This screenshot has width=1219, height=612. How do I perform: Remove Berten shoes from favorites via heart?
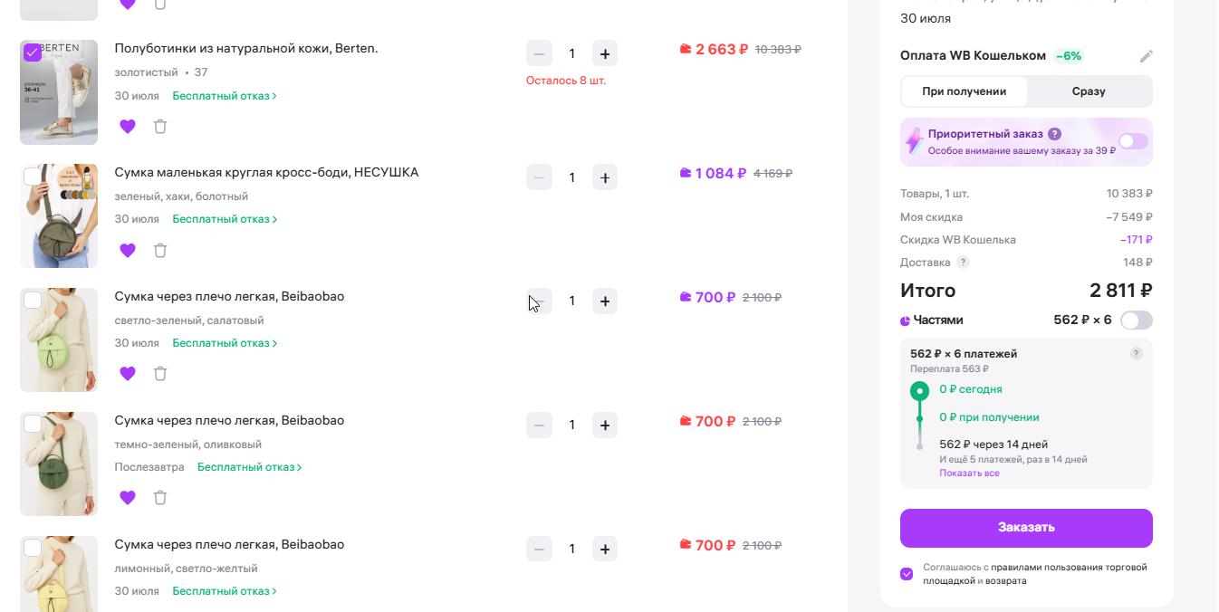coord(128,127)
